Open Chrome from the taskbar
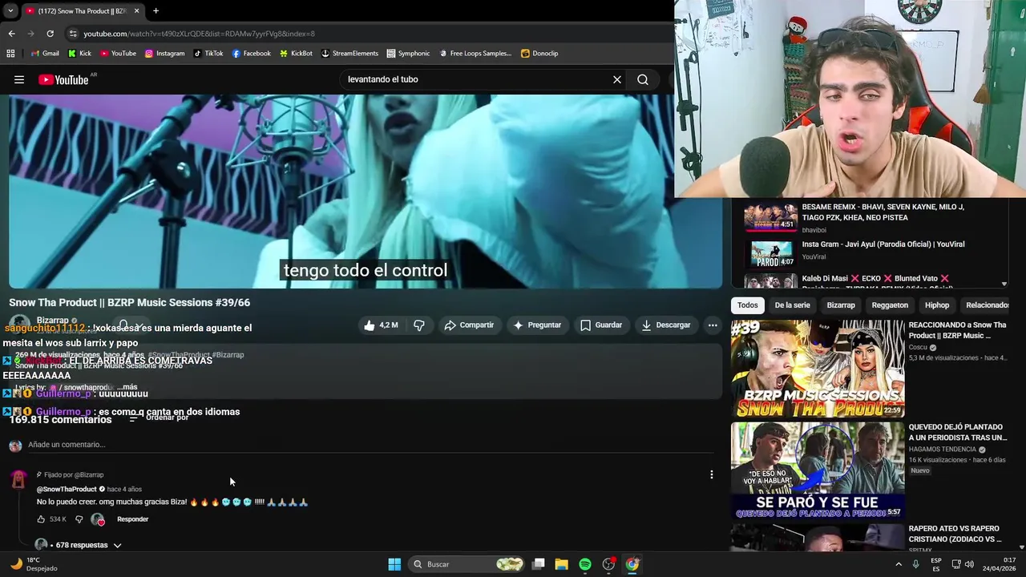The height and width of the screenshot is (577, 1026). coord(632,564)
